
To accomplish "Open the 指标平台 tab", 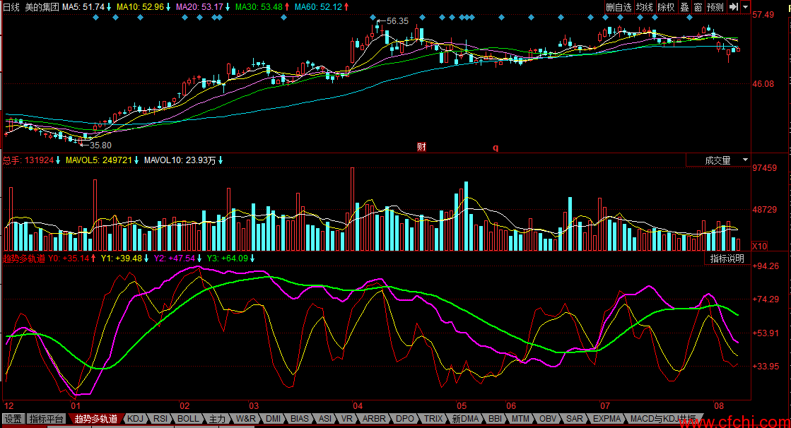I will coord(47,419).
